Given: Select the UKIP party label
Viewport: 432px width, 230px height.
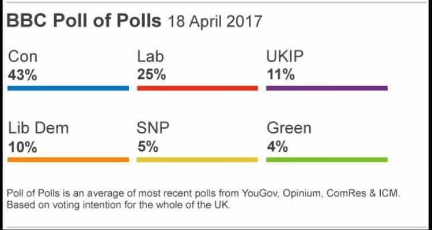Looking at the screenshot, I should coord(283,58).
